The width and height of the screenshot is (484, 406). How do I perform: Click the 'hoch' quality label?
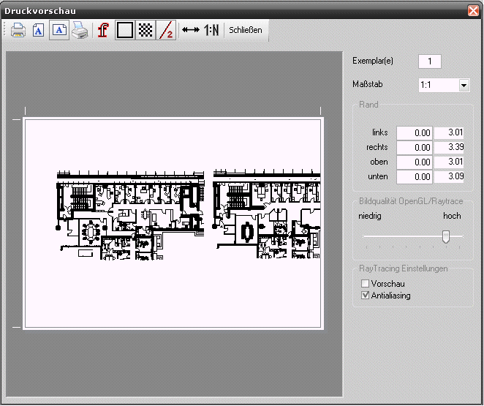coord(452,216)
